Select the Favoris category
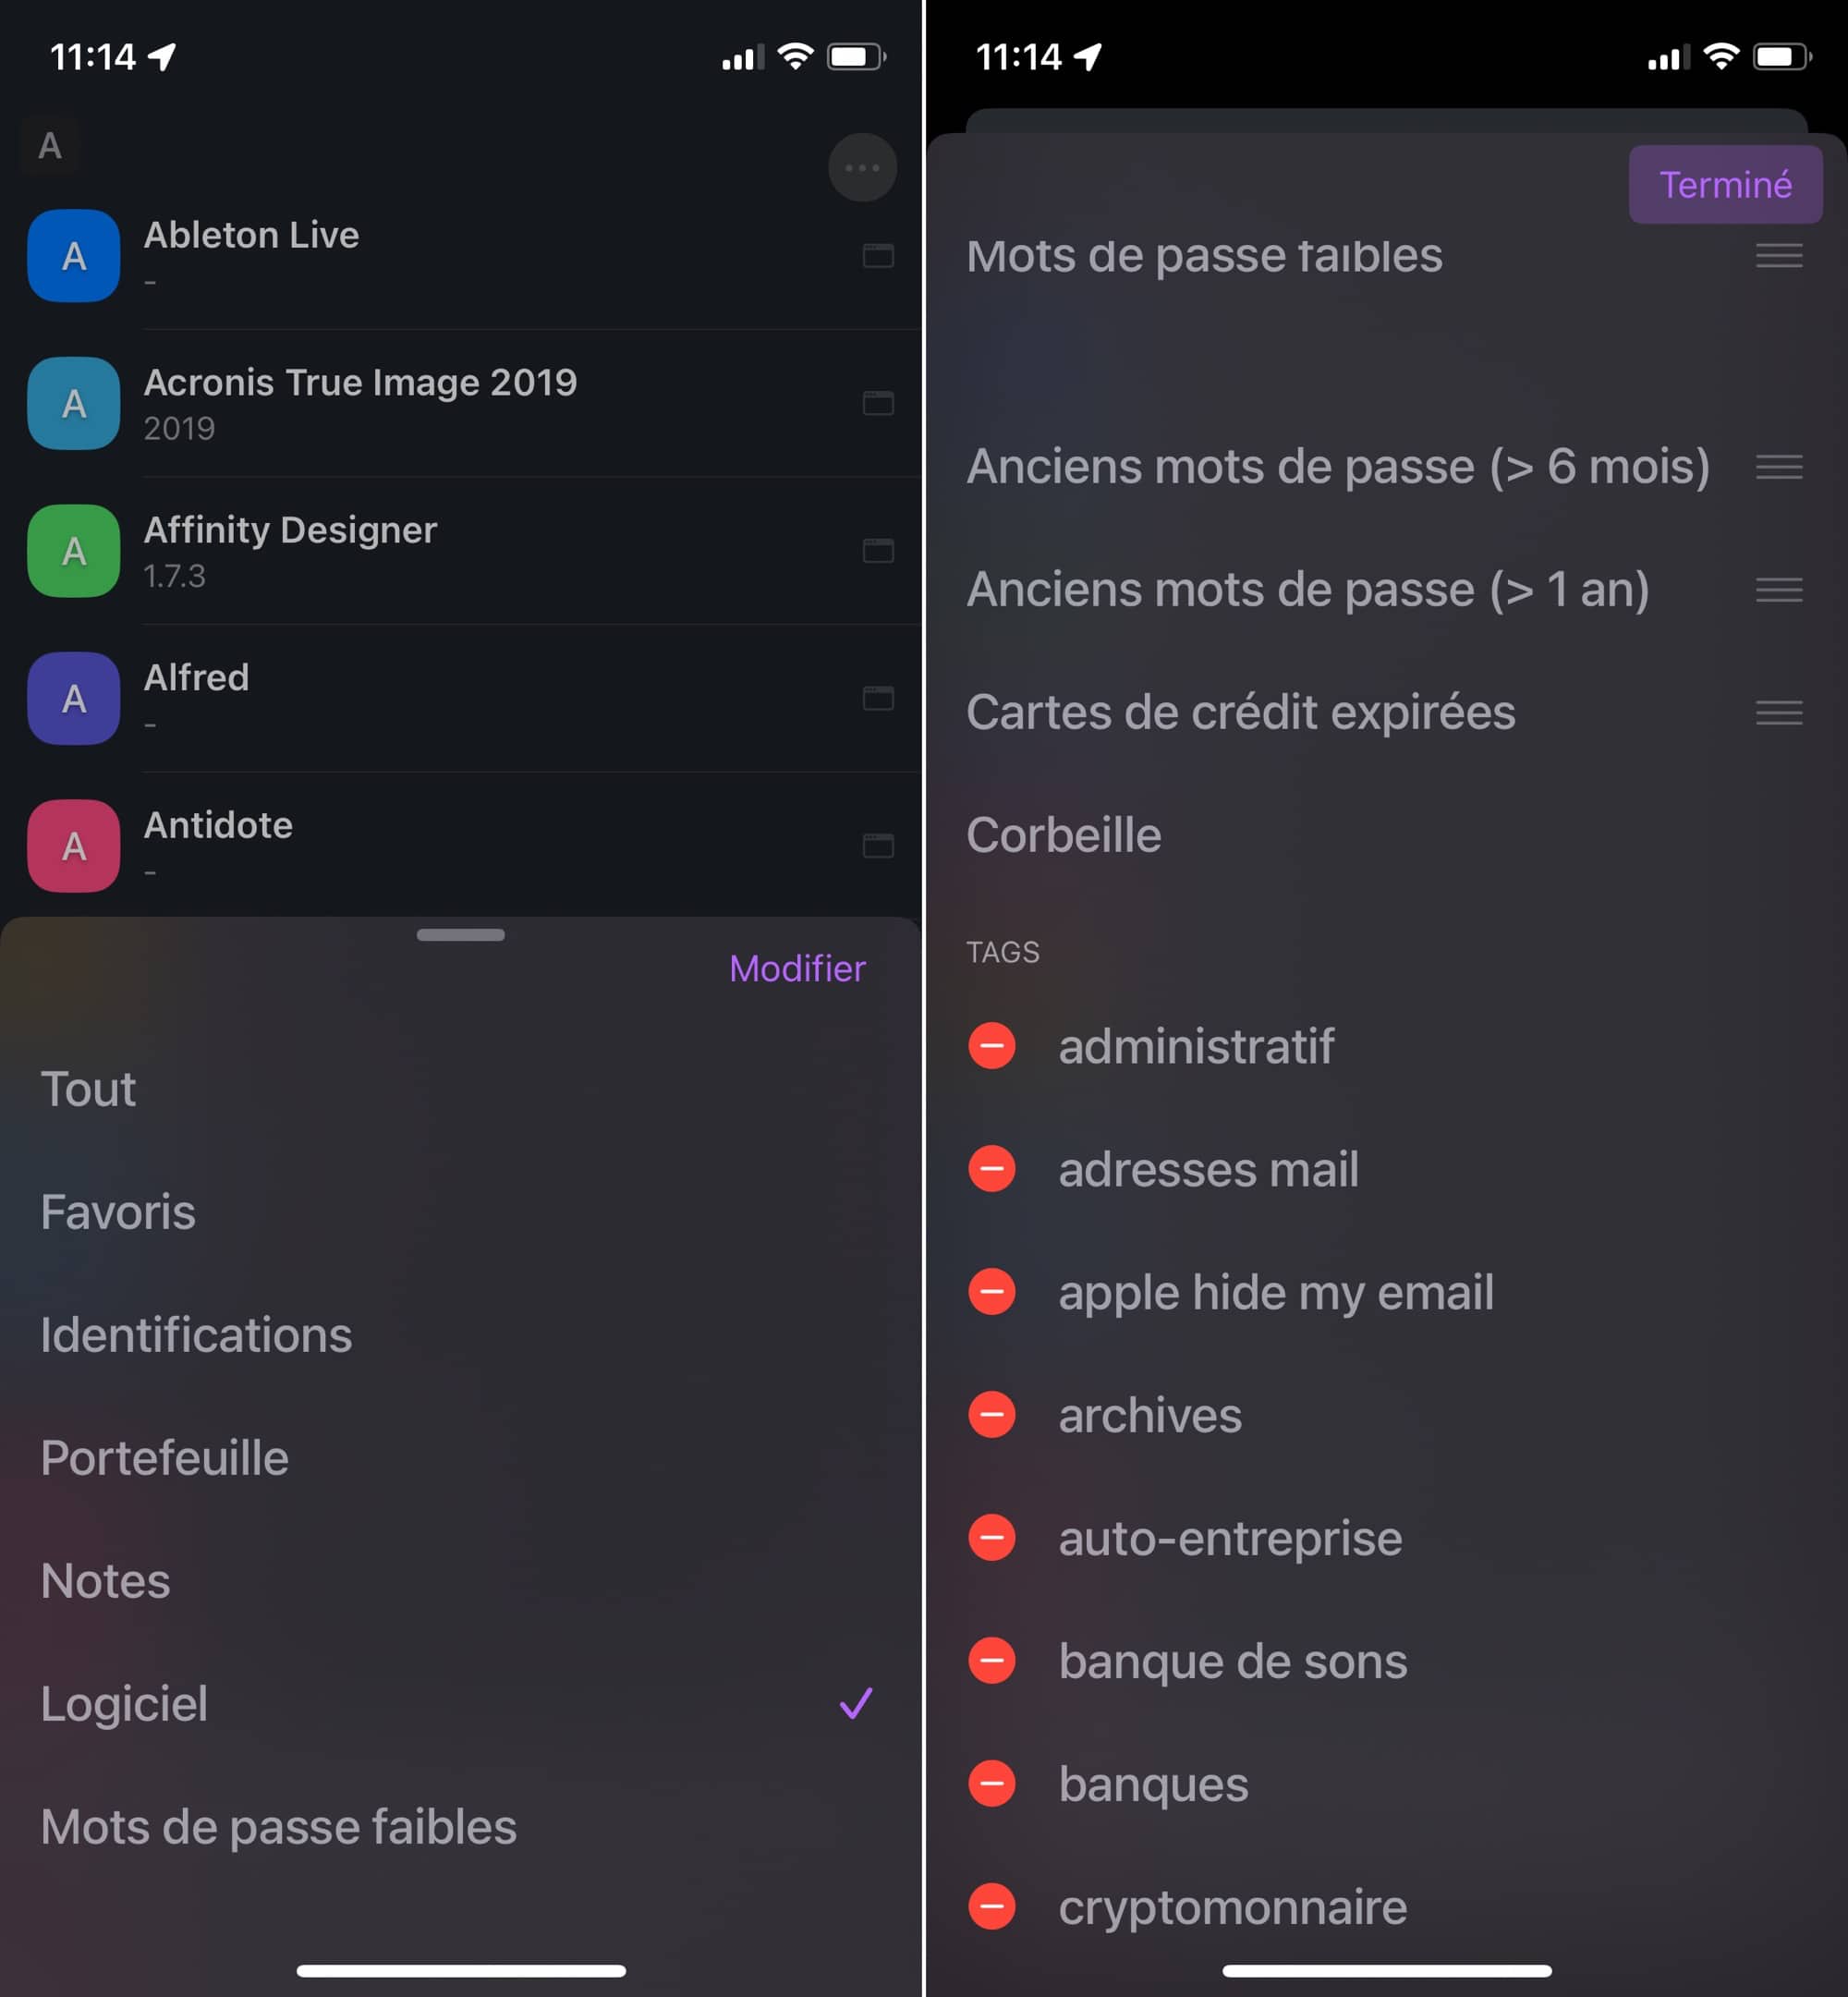This screenshot has height=1997, width=1848. [x=460, y=1212]
